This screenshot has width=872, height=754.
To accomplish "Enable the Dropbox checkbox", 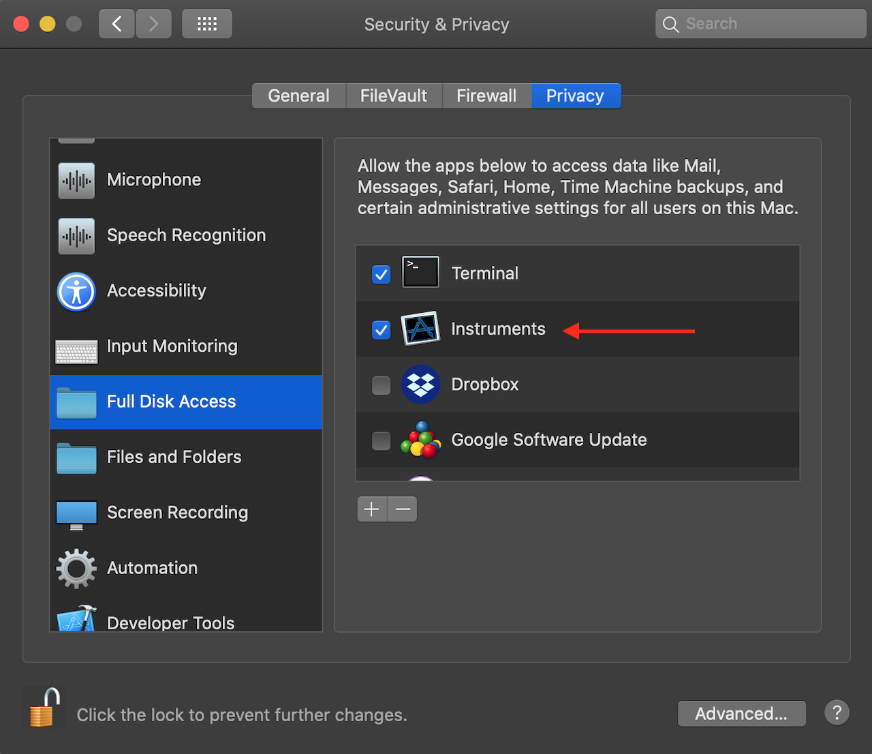I will [381, 385].
